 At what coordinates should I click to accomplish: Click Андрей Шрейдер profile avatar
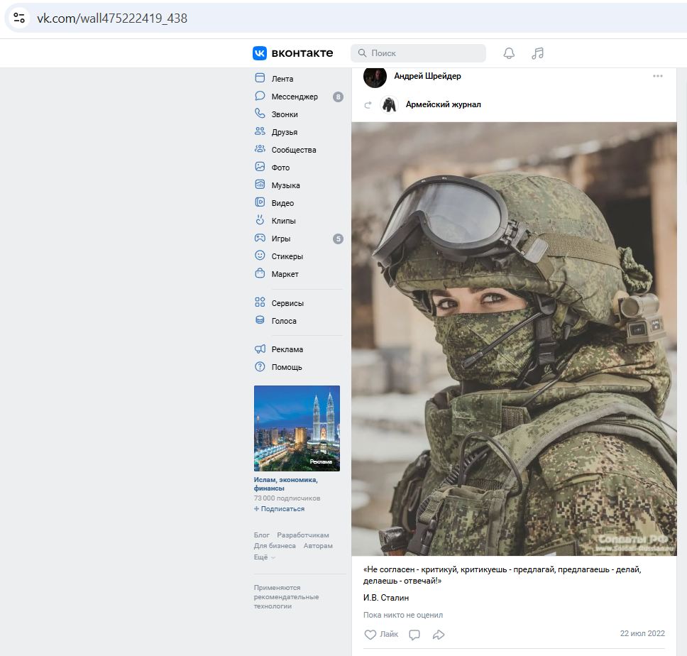click(x=375, y=77)
